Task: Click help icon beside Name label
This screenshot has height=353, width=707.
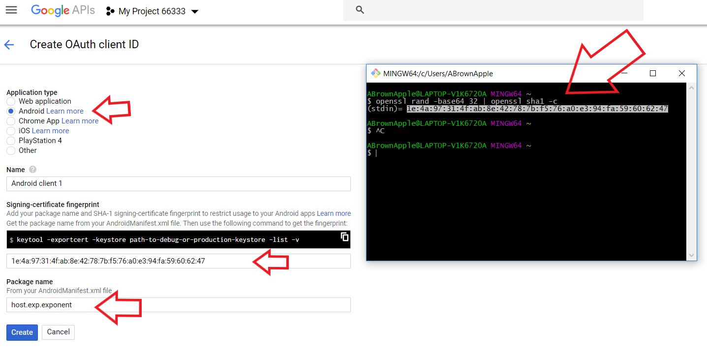Action: pyautogui.click(x=32, y=170)
